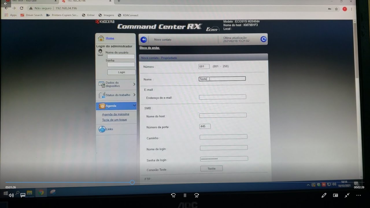This screenshot has width=370, height=208.
Task: Open the KDAConnect bookmark
Action: [x=128, y=15]
